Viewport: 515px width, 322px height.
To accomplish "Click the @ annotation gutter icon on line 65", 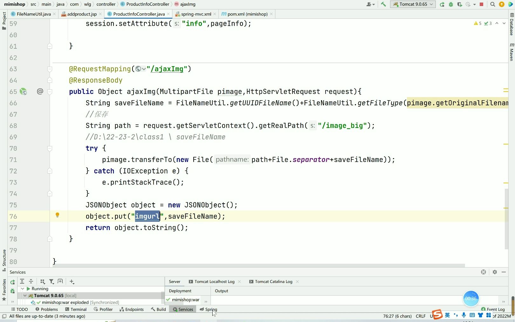I will point(40,91).
